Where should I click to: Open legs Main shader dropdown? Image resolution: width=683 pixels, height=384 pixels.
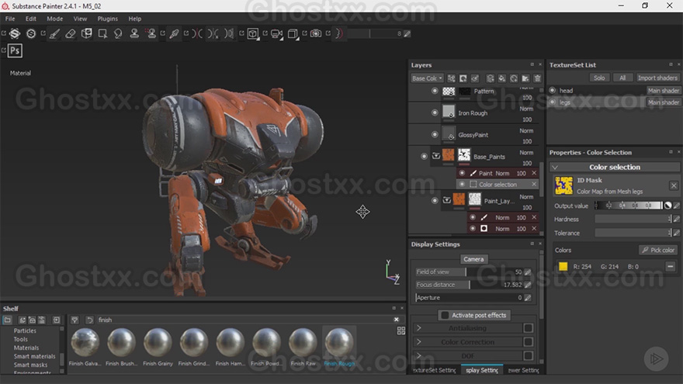point(664,102)
